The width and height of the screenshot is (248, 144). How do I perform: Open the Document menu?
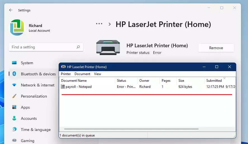click(x=82, y=74)
